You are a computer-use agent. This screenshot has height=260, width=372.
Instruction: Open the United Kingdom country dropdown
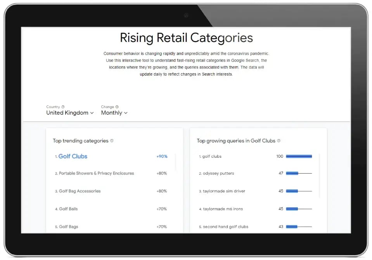point(70,113)
